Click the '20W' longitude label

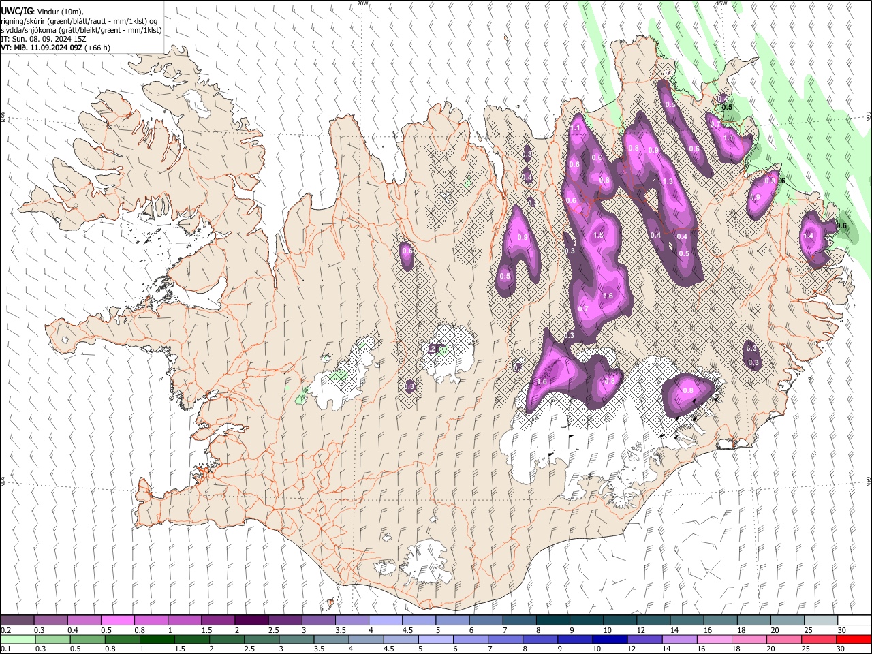click(x=363, y=3)
